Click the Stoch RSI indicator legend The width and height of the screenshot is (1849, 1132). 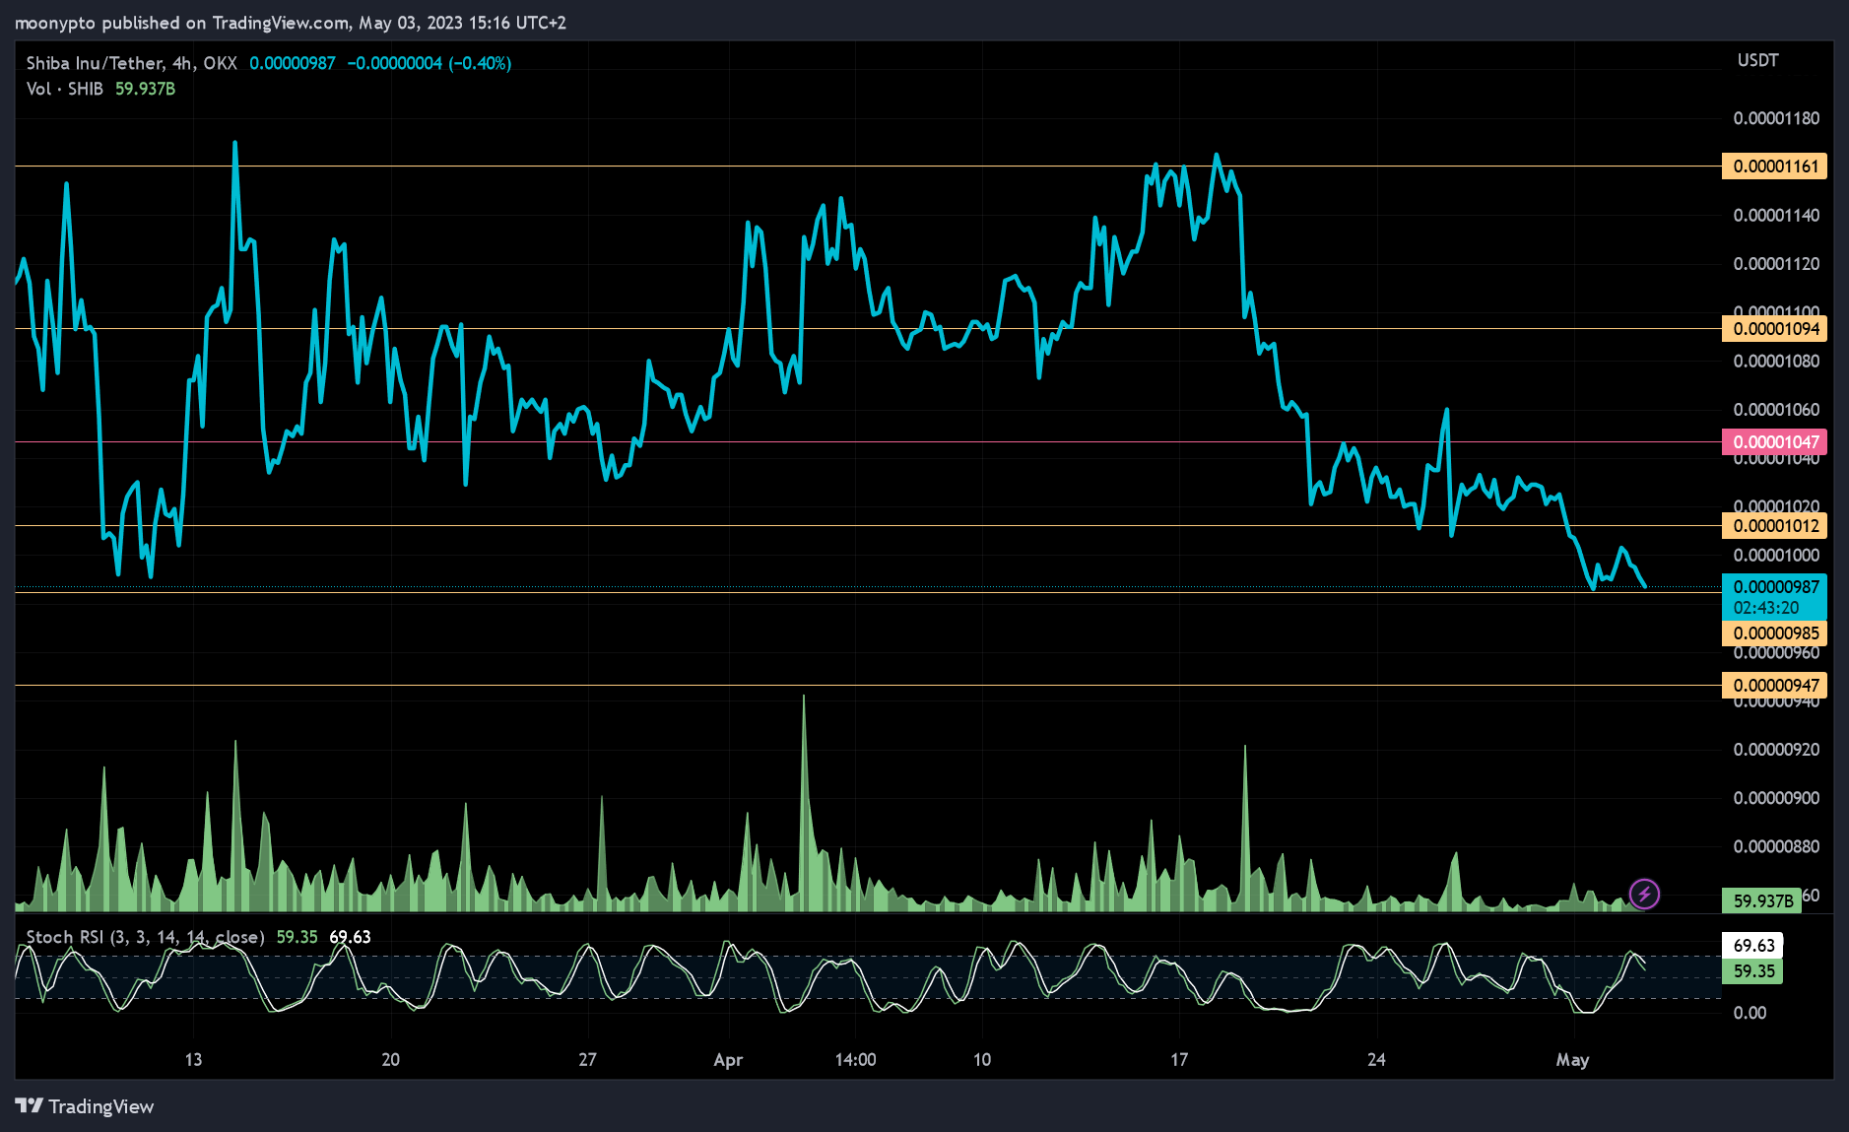coord(145,937)
